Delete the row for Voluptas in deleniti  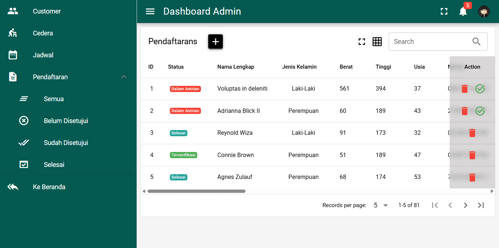(x=464, y=89)
